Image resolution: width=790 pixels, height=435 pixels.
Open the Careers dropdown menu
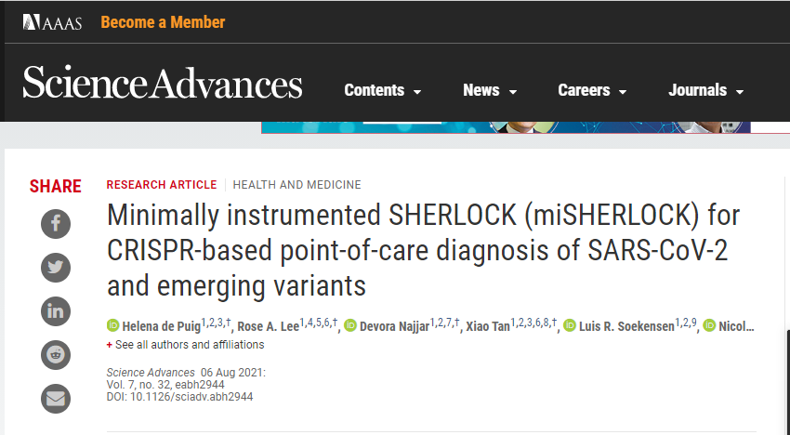[592, 90]
